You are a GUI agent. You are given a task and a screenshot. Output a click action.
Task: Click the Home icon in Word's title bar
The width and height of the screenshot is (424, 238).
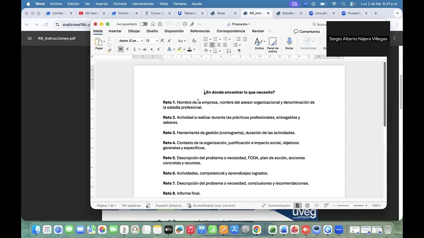153,24
